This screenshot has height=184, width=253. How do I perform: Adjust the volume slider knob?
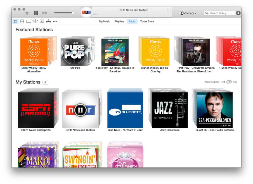73,13
